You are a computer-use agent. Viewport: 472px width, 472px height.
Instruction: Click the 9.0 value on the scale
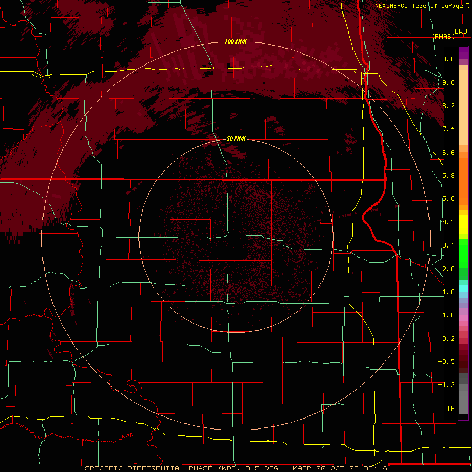[448, 82]
